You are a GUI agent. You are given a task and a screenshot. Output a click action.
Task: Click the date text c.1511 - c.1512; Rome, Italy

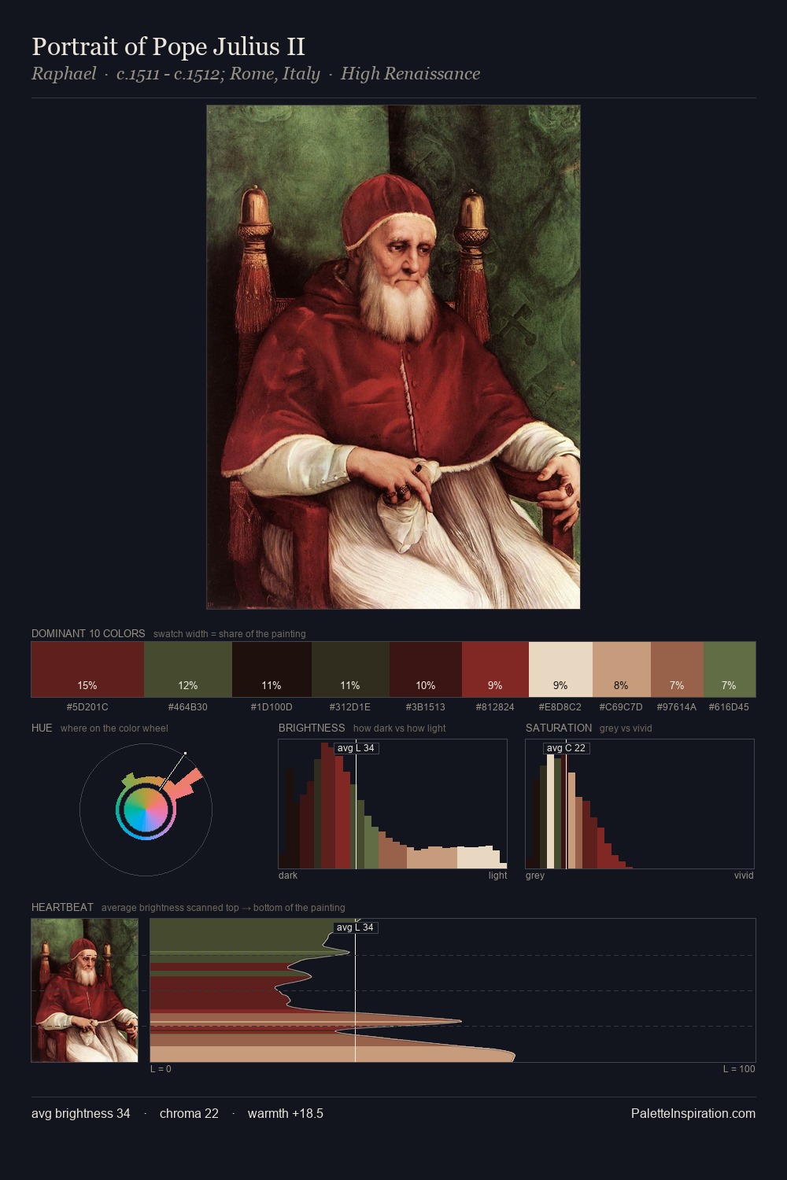218,74
